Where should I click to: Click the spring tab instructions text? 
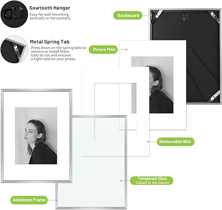[58, 53]
